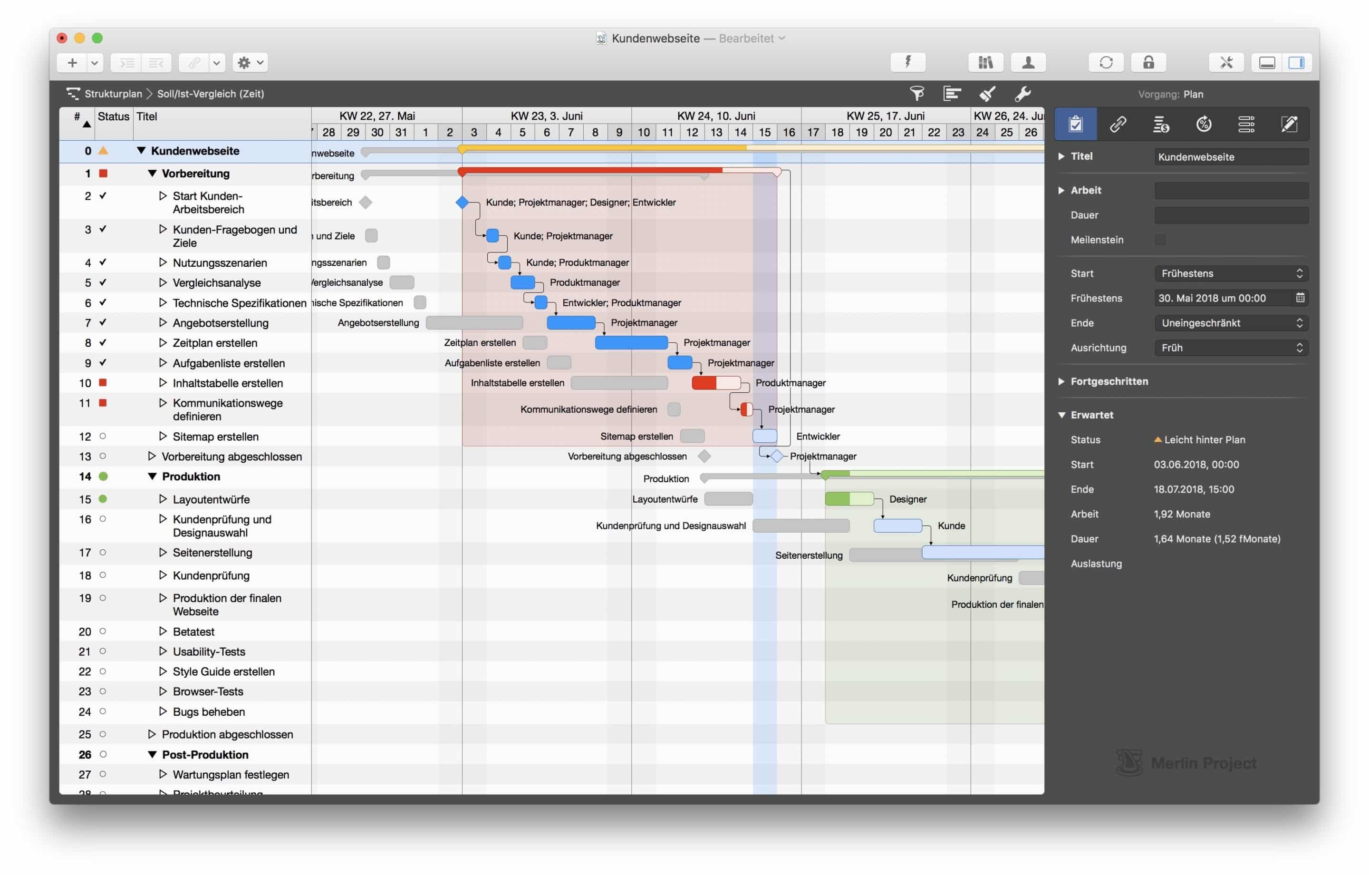This screenshot has width=1369, height=875.
Task: Select the notes pen tab in the inspector
Action: (x=1290, y=124)
